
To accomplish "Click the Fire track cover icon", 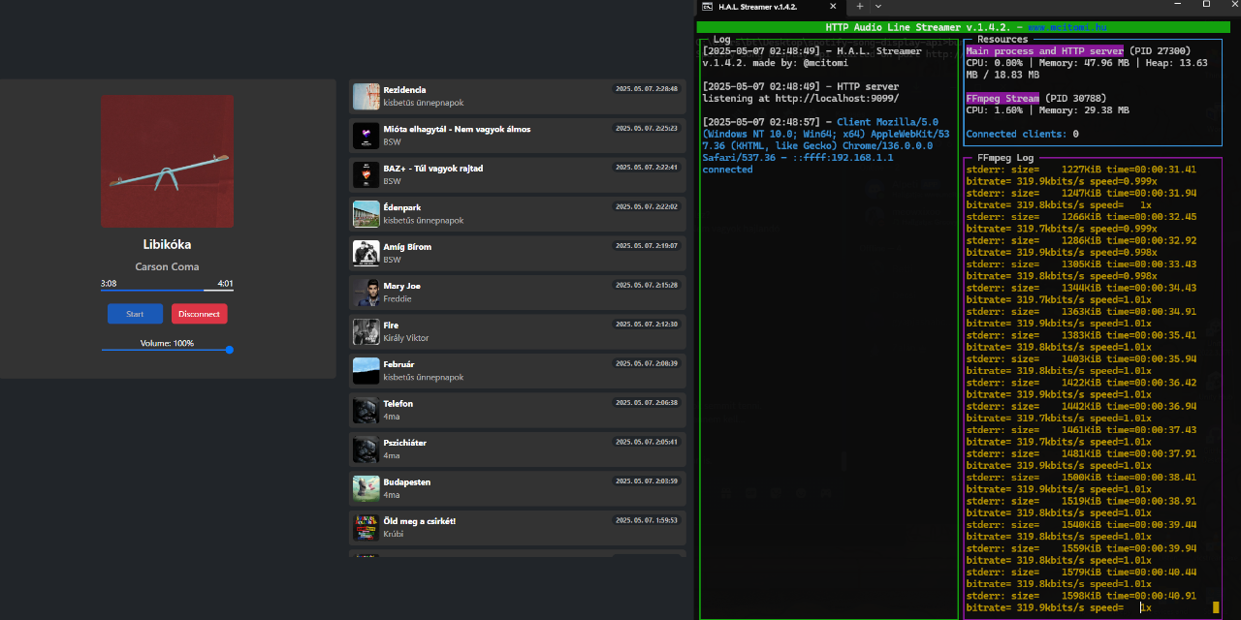I will (366, 331).
